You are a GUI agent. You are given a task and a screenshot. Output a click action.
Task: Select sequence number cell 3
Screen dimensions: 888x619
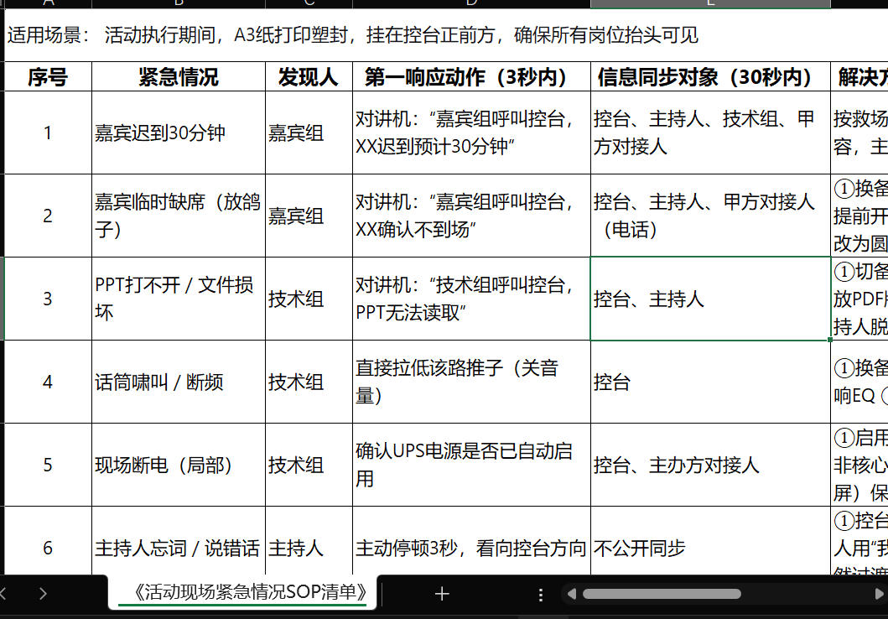pos(48,299)
